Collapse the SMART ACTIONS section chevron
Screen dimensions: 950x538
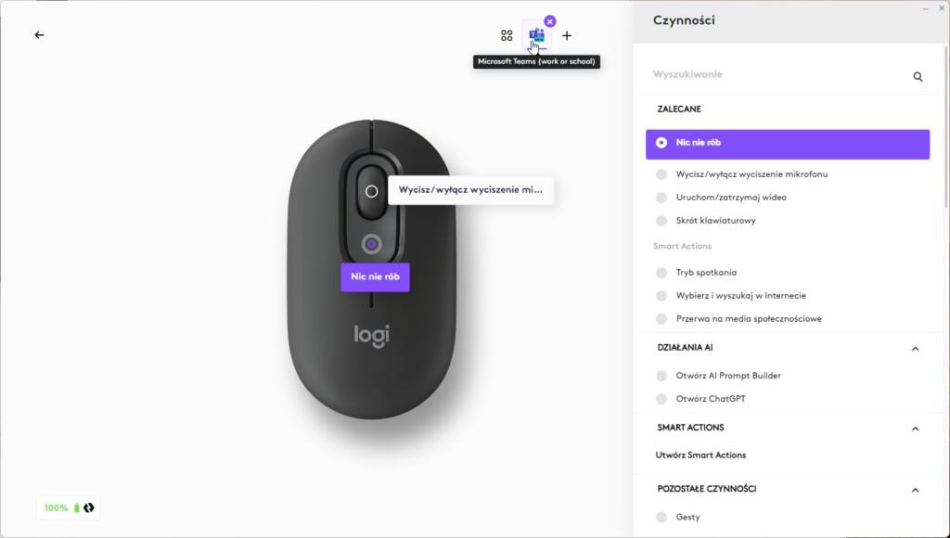tap(915, 429)
